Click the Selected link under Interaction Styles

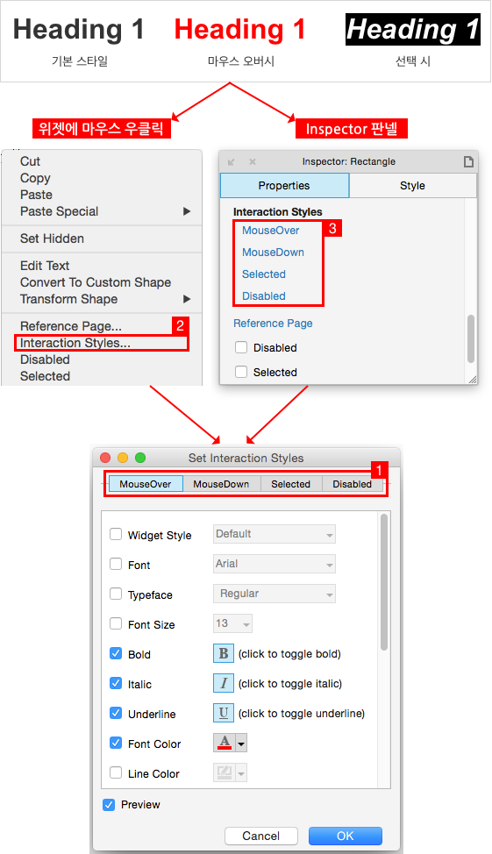click(264, 274)
